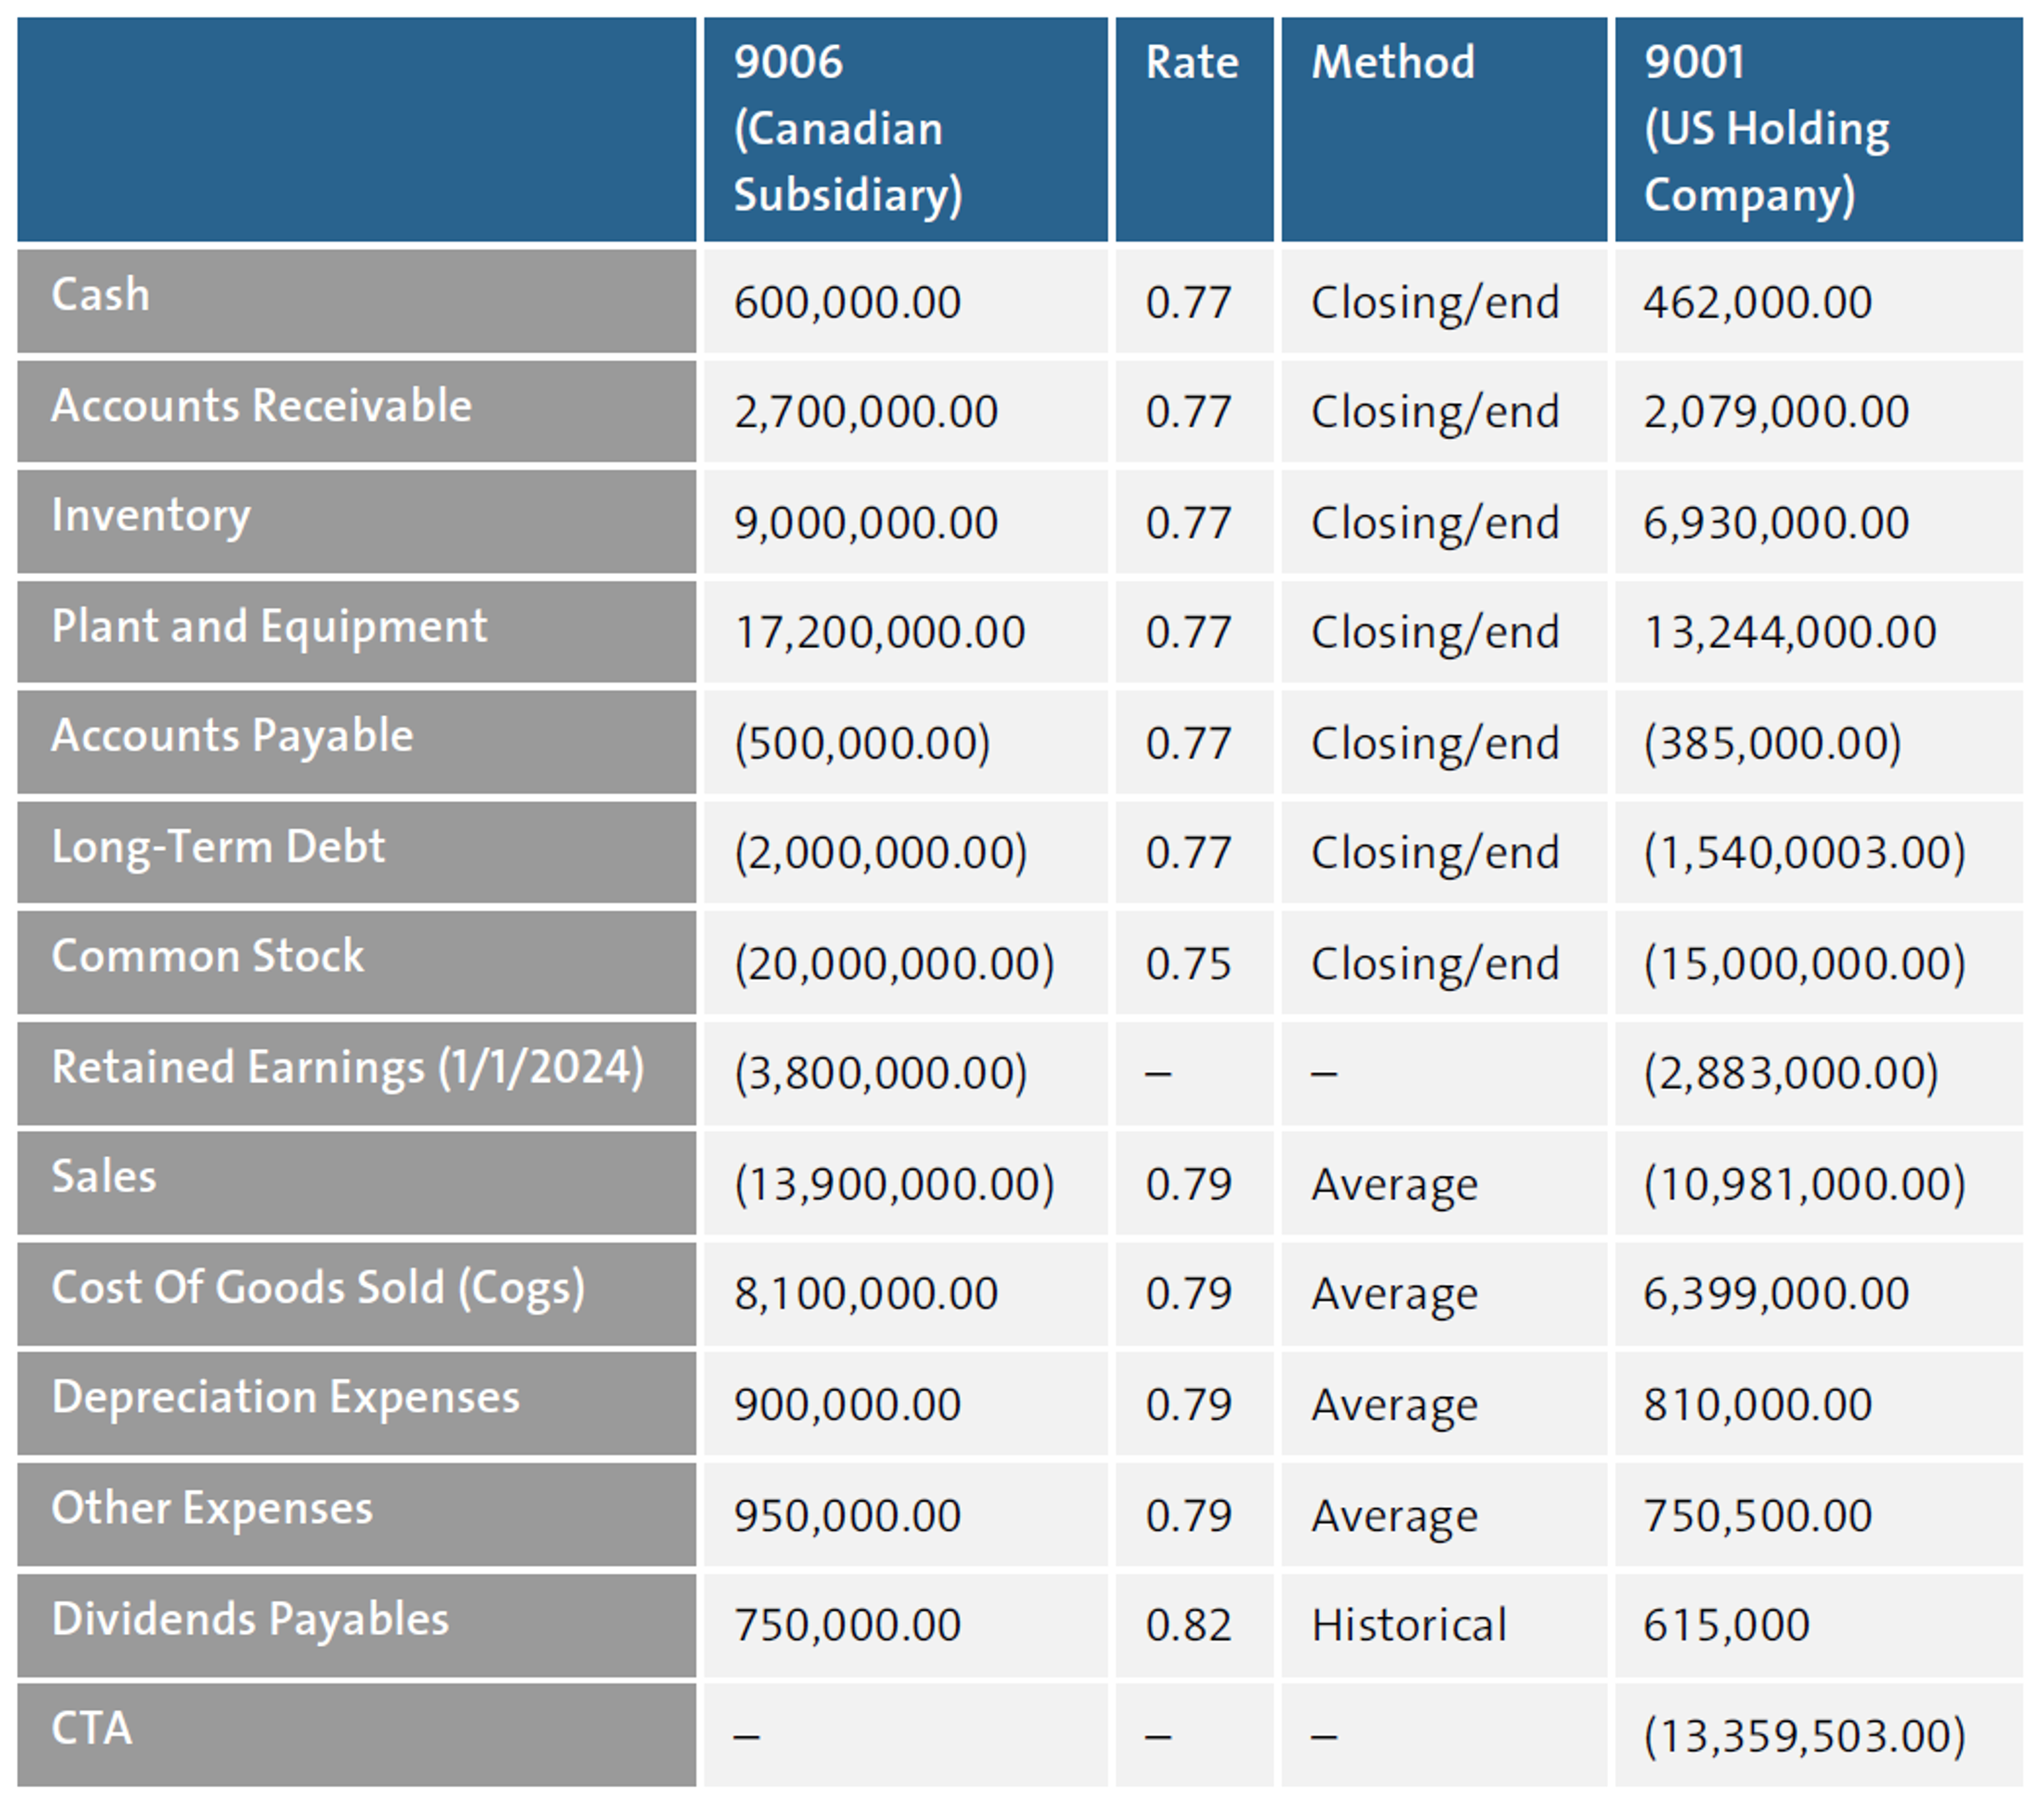Click the Cash row label

tap(100, 295)
